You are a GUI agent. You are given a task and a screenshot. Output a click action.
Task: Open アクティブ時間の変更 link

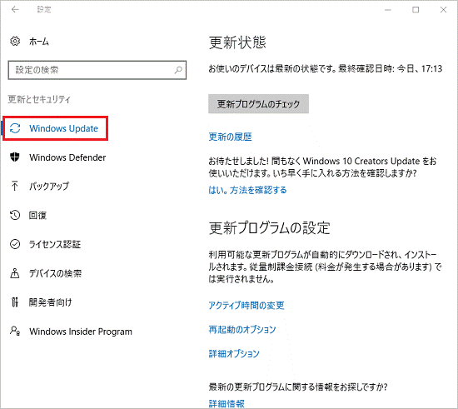(x=246, y=305)
